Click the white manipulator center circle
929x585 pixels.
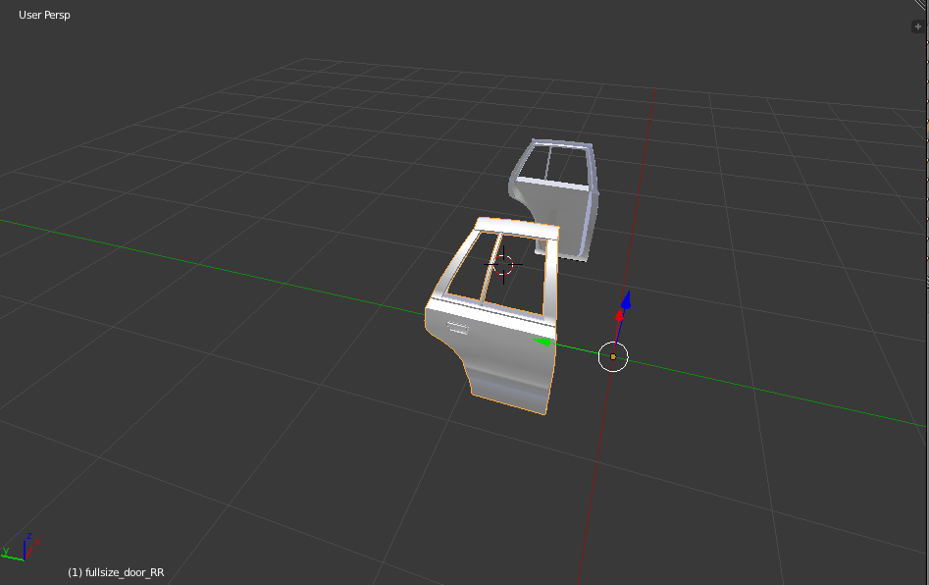[612, 357]
